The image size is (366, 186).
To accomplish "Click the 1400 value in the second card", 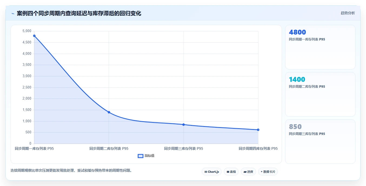I will click(297, 80).
